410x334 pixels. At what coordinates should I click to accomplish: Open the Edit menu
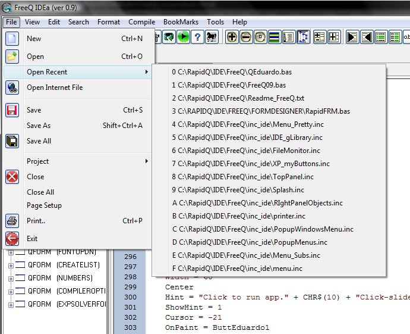(x=54, y=22)
